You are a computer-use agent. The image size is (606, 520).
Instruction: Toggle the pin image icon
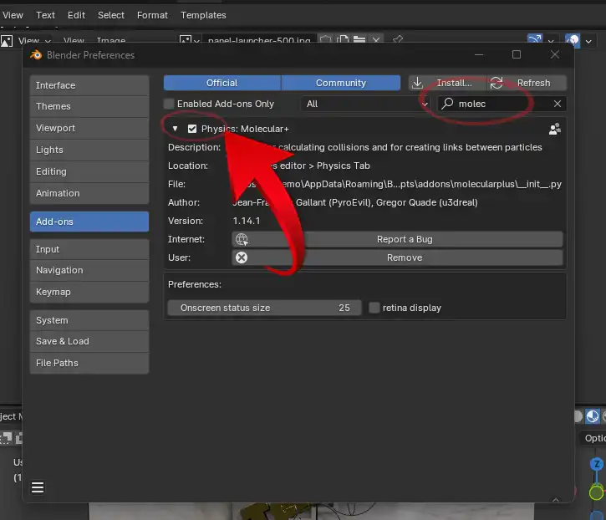click(398, 40)
